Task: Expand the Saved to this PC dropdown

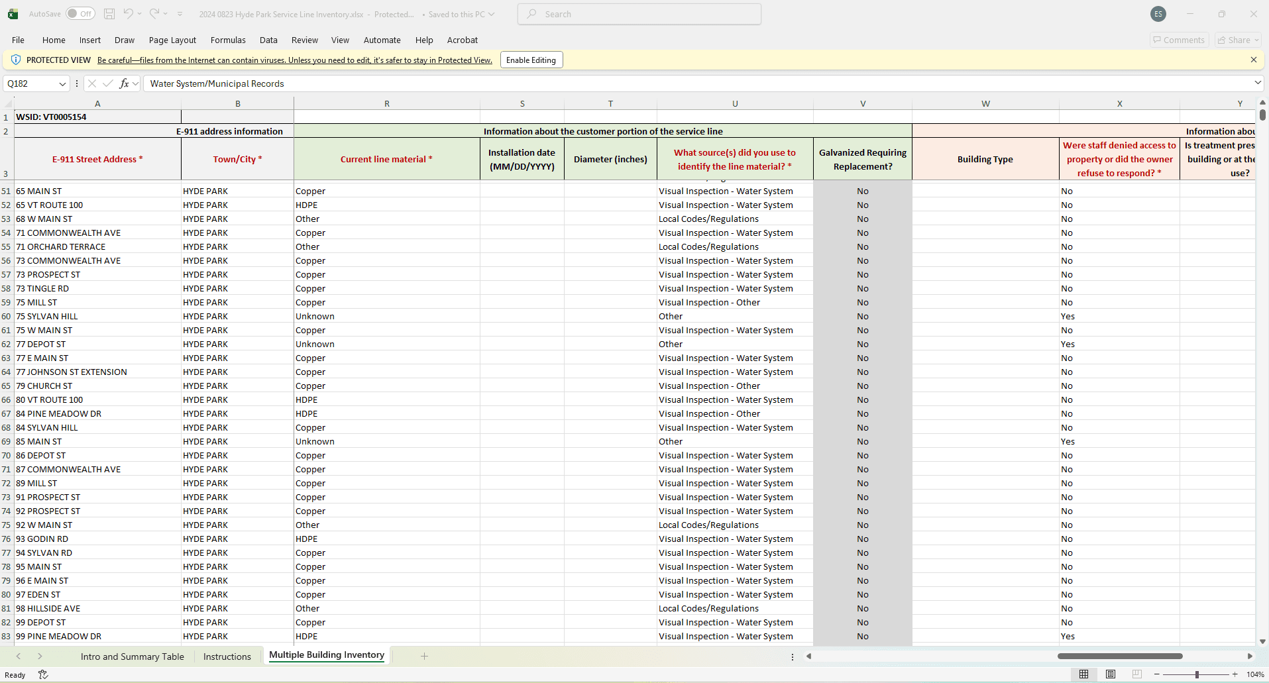Action: pyautogui.click(x=491, y=14)
